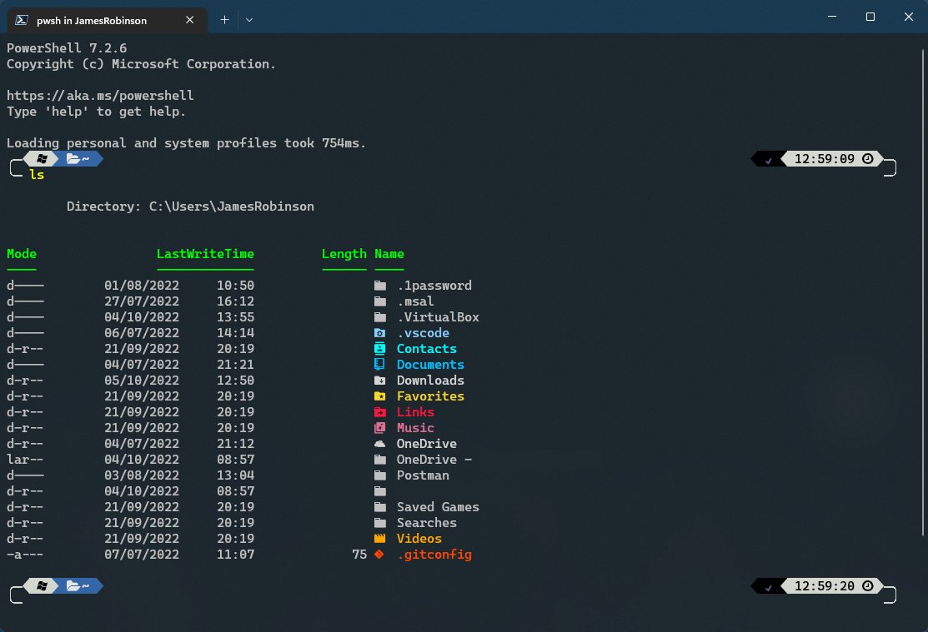Click the clock icon beside 12:59:20

tap(868, 586)
